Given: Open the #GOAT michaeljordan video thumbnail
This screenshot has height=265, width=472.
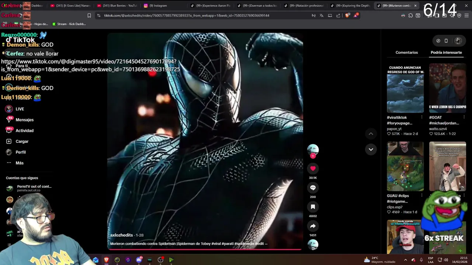Looking at the screenshot, I should (x=448, y=88).
